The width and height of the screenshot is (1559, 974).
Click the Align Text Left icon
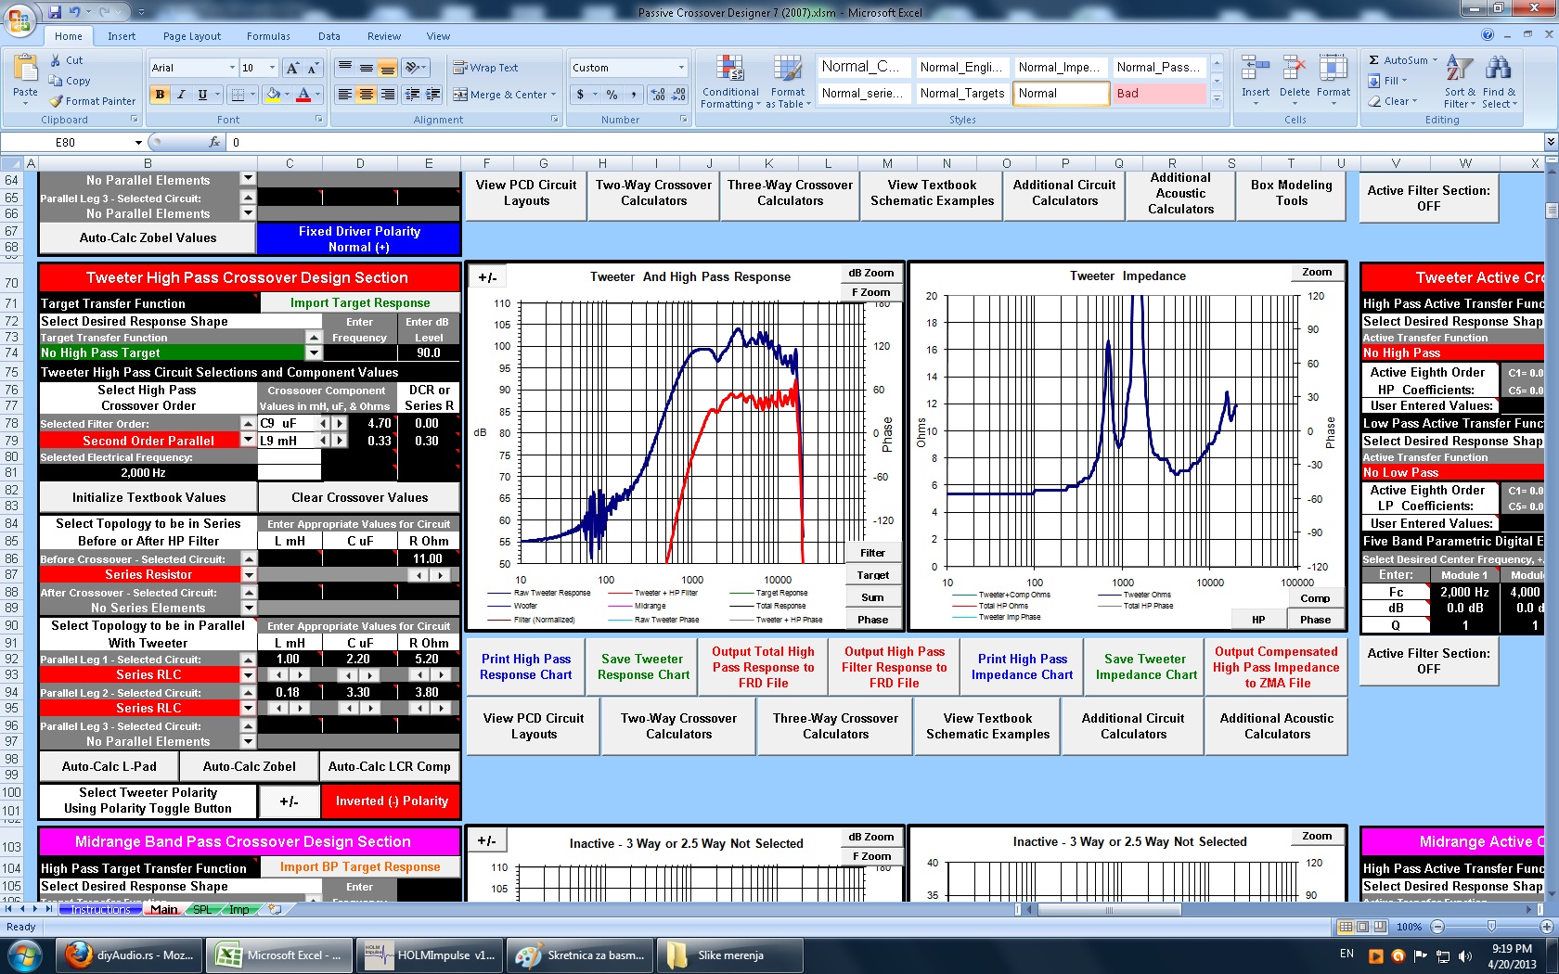click(345, 95)
